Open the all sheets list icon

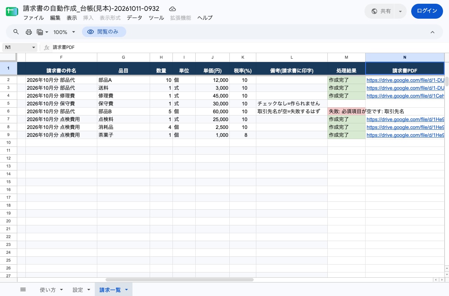click(x=23, y=290)
